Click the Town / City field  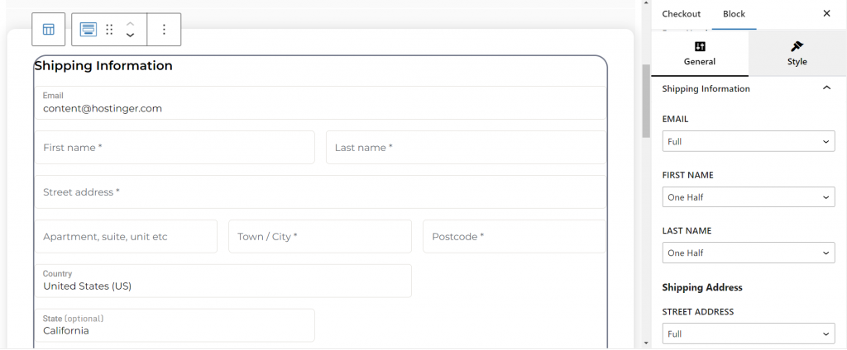coord(319,237)
